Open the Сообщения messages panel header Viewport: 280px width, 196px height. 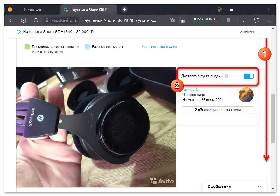tap(234, 186)
